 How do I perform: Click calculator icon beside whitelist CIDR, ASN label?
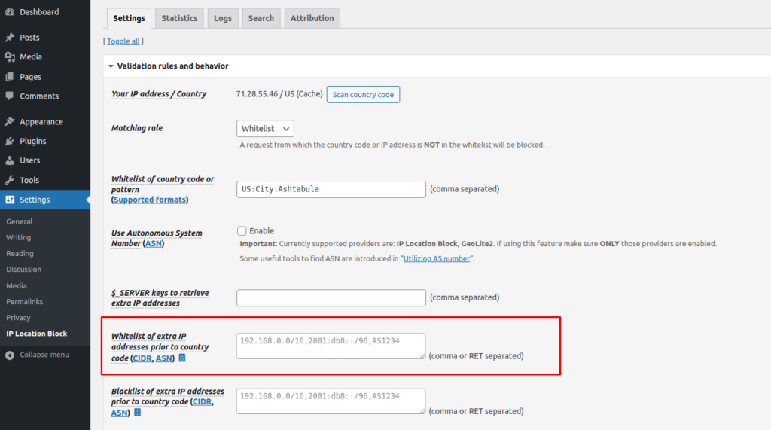pyautogui.click(x=182, y=358)
